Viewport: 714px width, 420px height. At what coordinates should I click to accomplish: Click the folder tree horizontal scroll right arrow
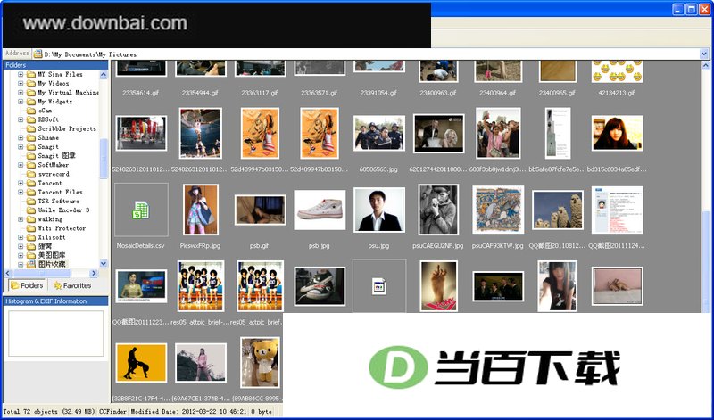(x=94, y=274)
